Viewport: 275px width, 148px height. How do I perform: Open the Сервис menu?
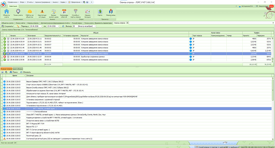tap(63, 2)
